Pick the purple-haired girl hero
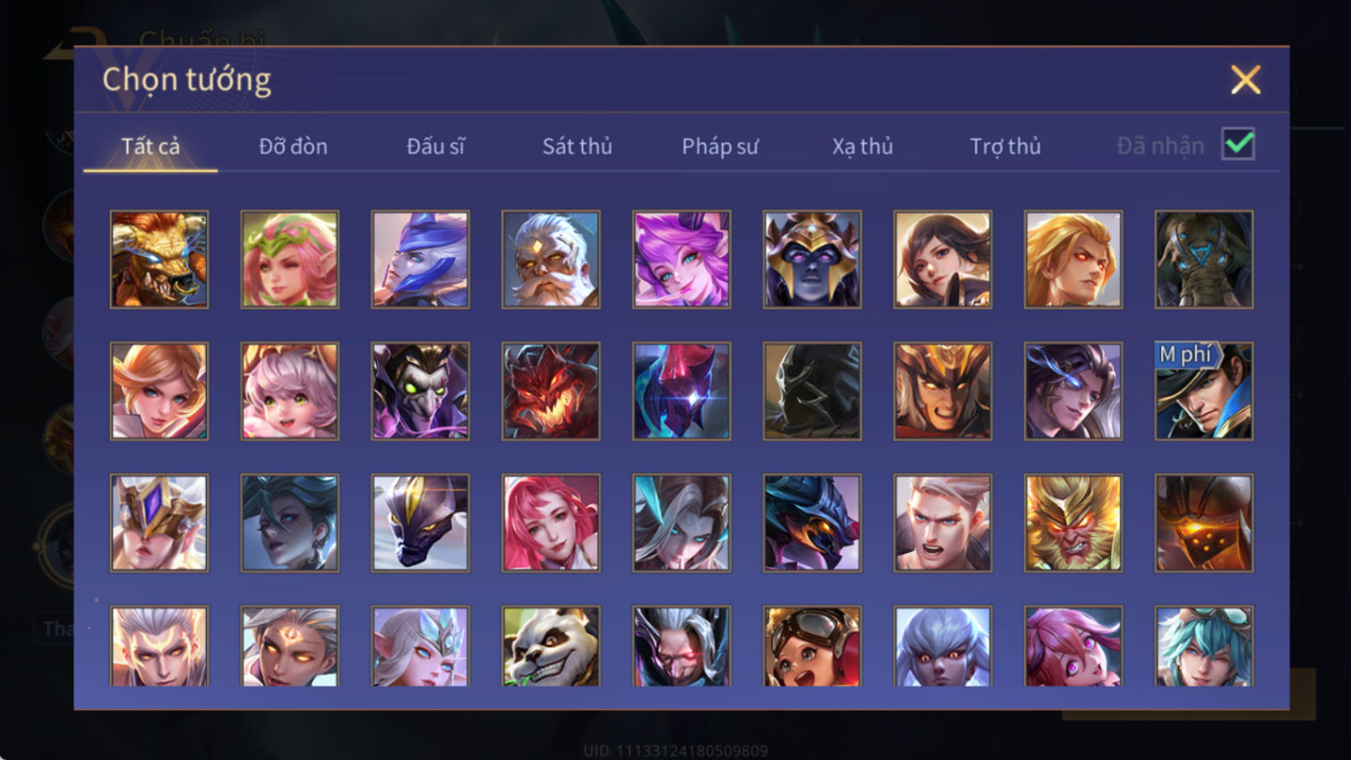1351x760 pixels. [681, 260]
